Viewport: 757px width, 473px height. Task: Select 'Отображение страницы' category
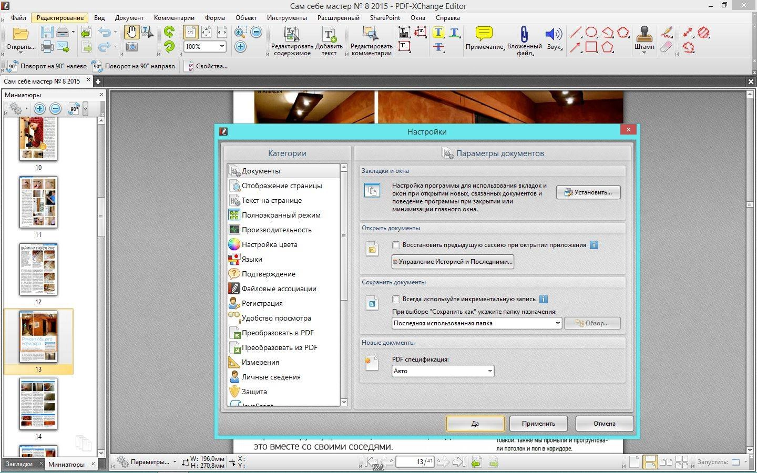pos(284,186)
